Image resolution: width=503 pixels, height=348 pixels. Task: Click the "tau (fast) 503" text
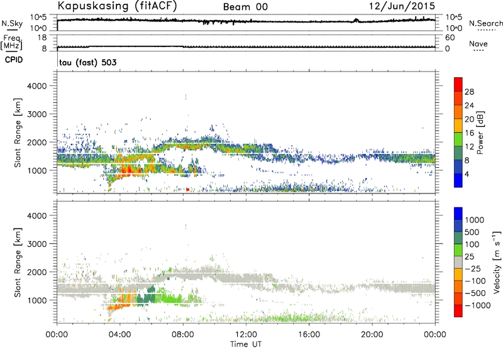click(x=88, y=62)
